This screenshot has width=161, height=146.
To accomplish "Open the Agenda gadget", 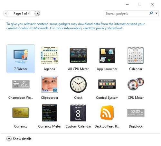I will (49, 55).
